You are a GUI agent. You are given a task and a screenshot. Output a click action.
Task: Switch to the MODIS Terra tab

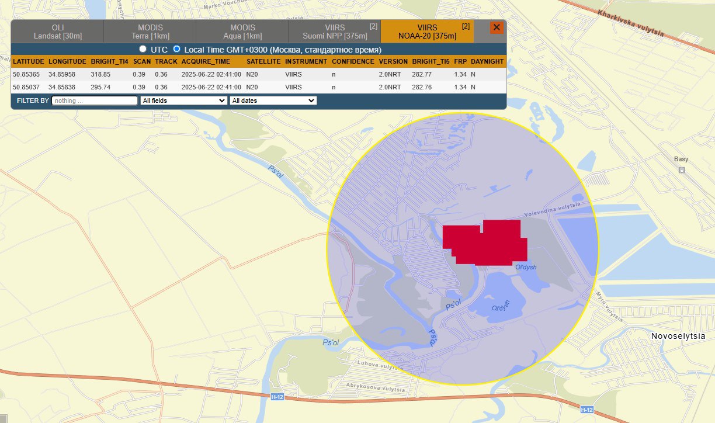point(150,32)
